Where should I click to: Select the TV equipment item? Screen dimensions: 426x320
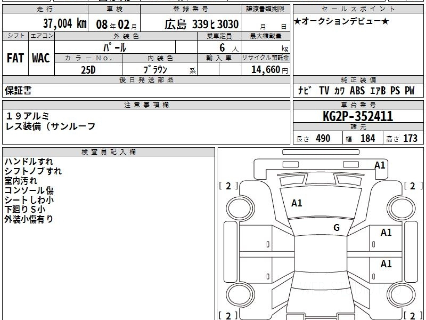324,91
